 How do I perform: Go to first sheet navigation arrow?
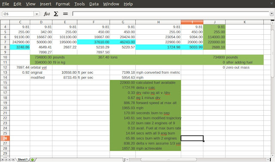pyautogui.click(x=3, y=159)
